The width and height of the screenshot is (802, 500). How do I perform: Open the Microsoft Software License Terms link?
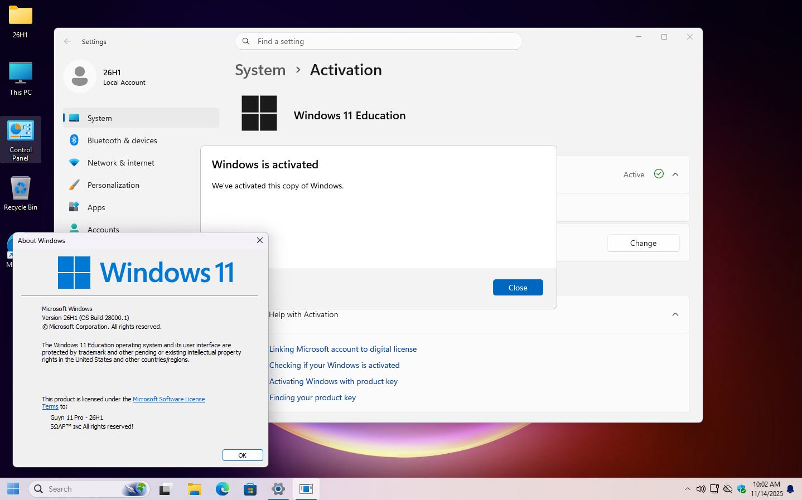tap(124, 402)
